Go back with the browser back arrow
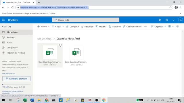Viewport: 184px width, 103px height. click(x=3, y=7)
